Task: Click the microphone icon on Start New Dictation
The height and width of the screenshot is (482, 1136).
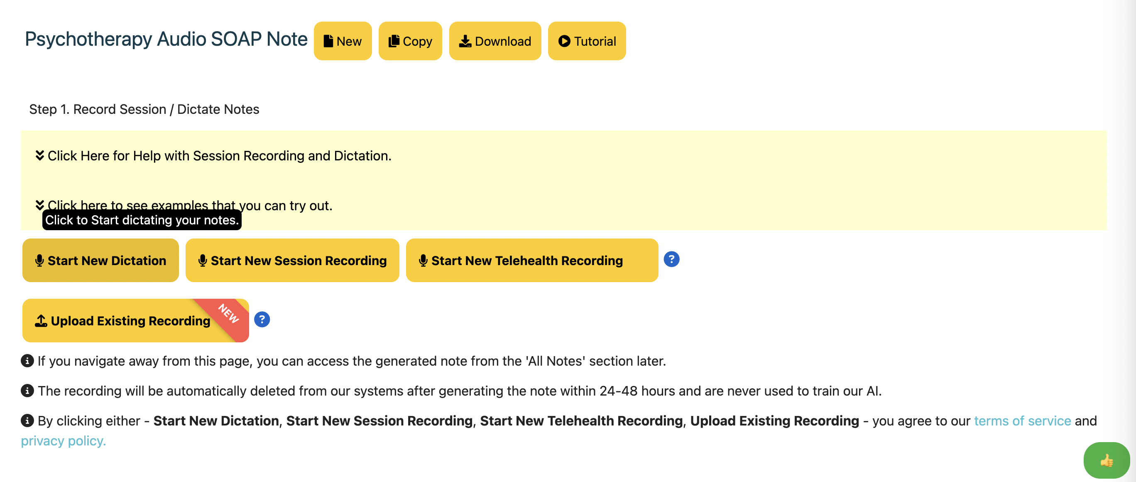Action: (x=40, y=261)
